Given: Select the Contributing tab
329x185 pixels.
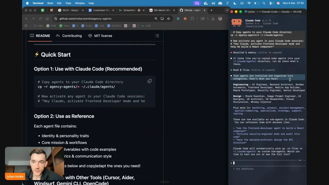Looking at the screenshot, I should pyautogui.click(x=69, y=36).
